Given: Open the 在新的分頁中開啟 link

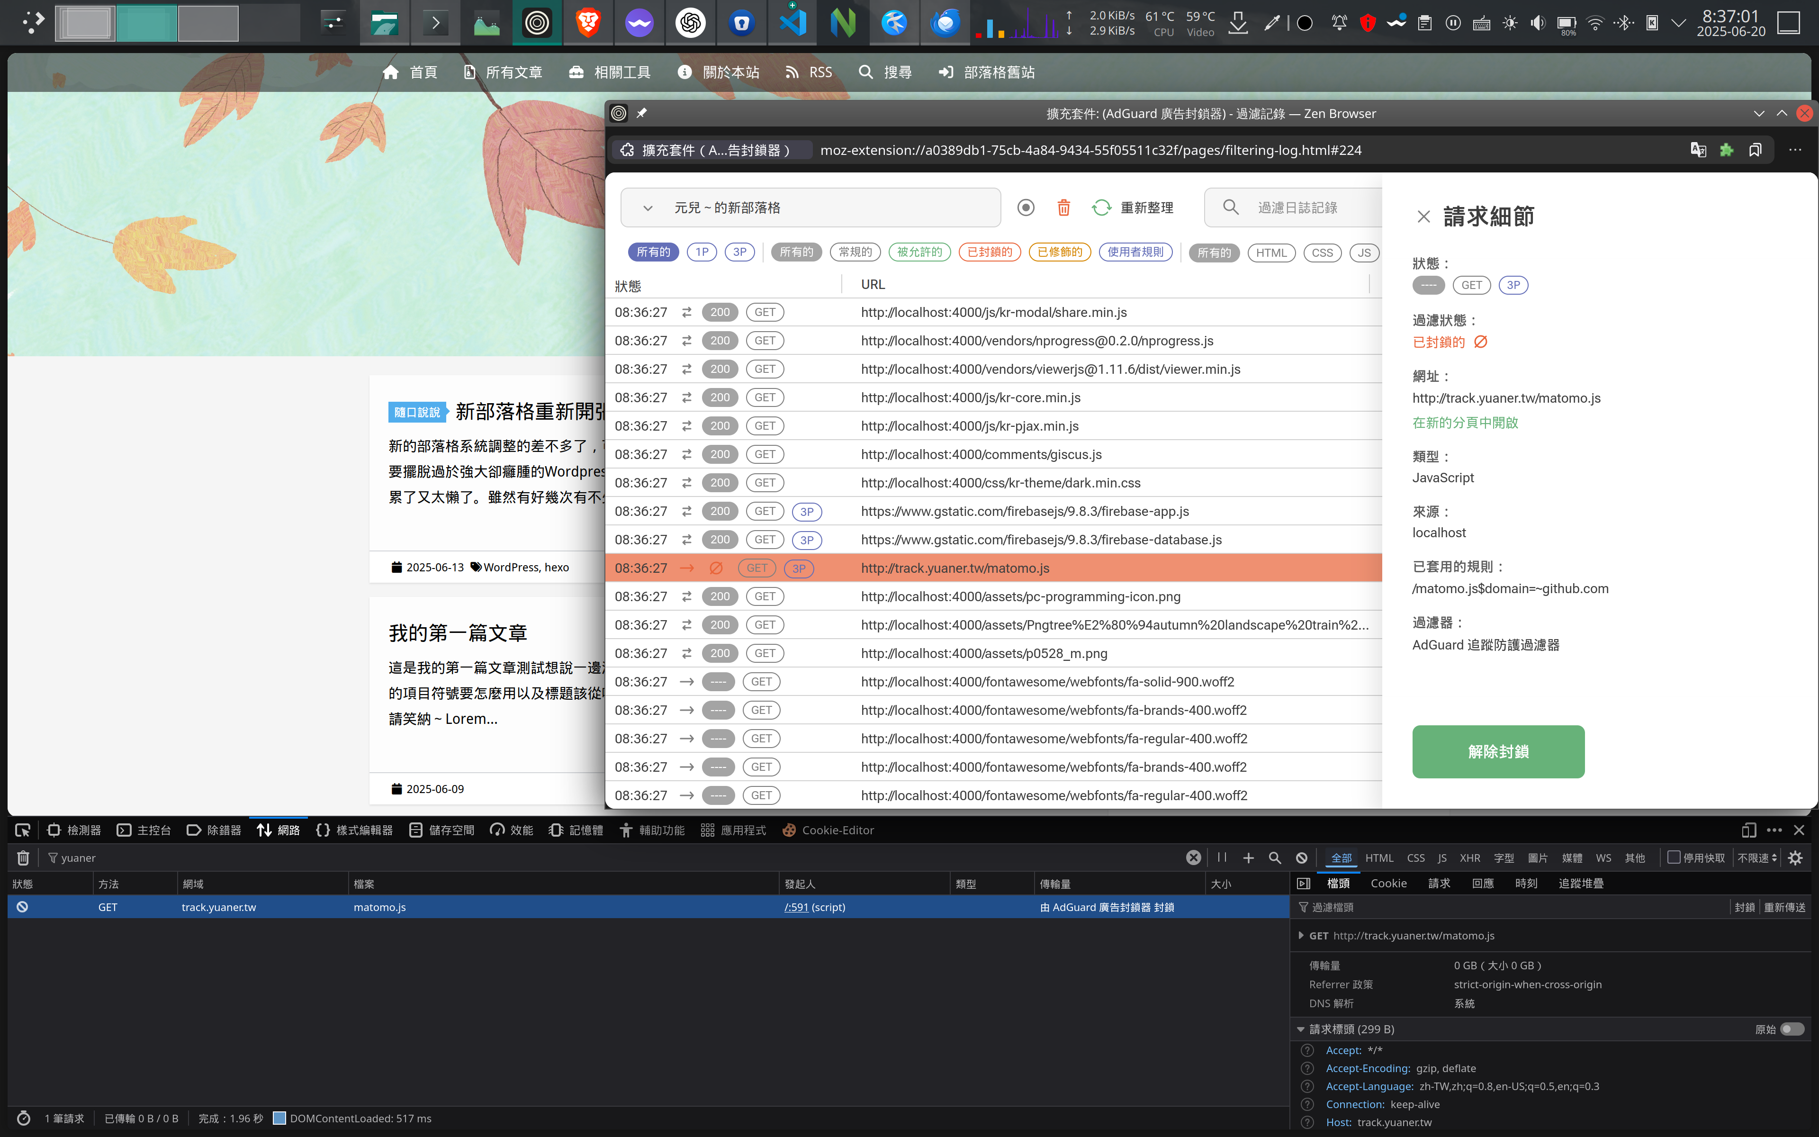Looking at the screenshot, I should pos(1465,423).
